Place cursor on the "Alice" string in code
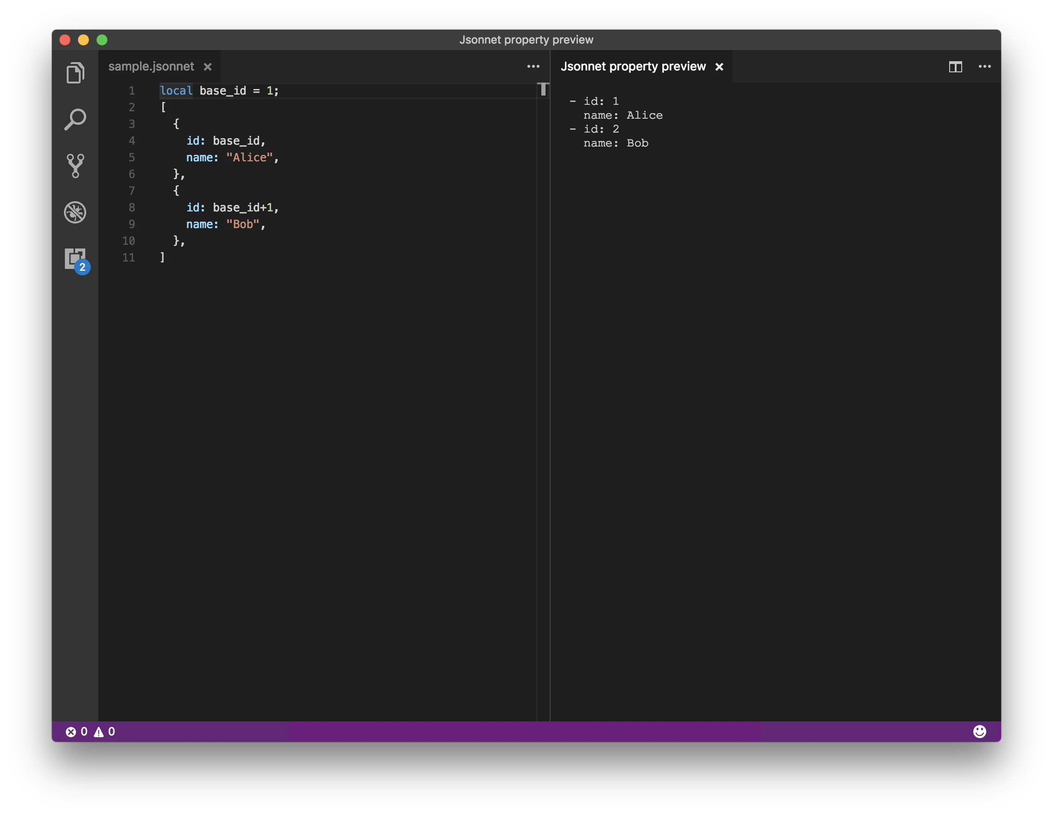The width and height of the screenshot is (1053, 816). (x=249, y=157)
